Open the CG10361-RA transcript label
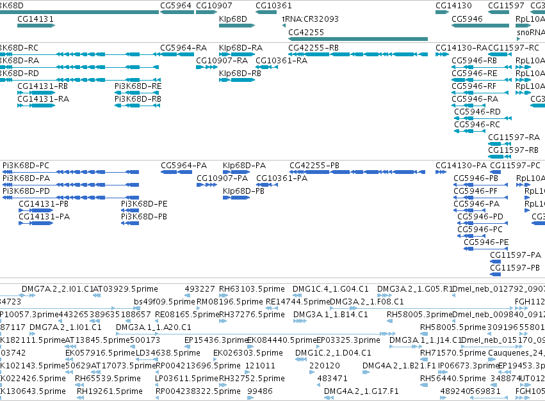545x401 pixels. pos(282,60)
